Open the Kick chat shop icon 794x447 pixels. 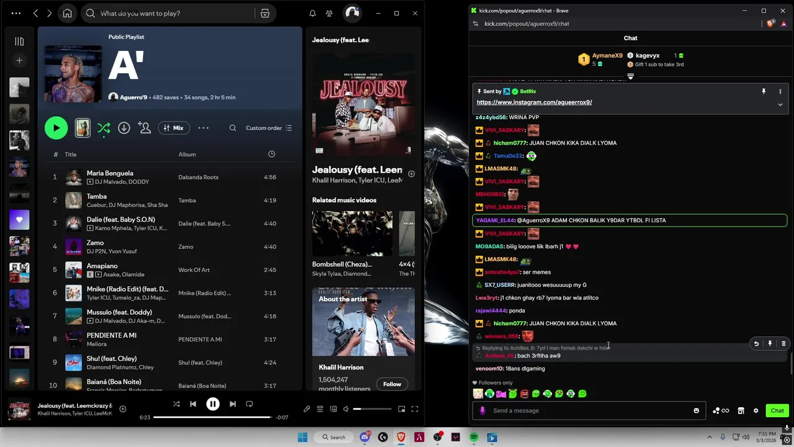[741, 410]
